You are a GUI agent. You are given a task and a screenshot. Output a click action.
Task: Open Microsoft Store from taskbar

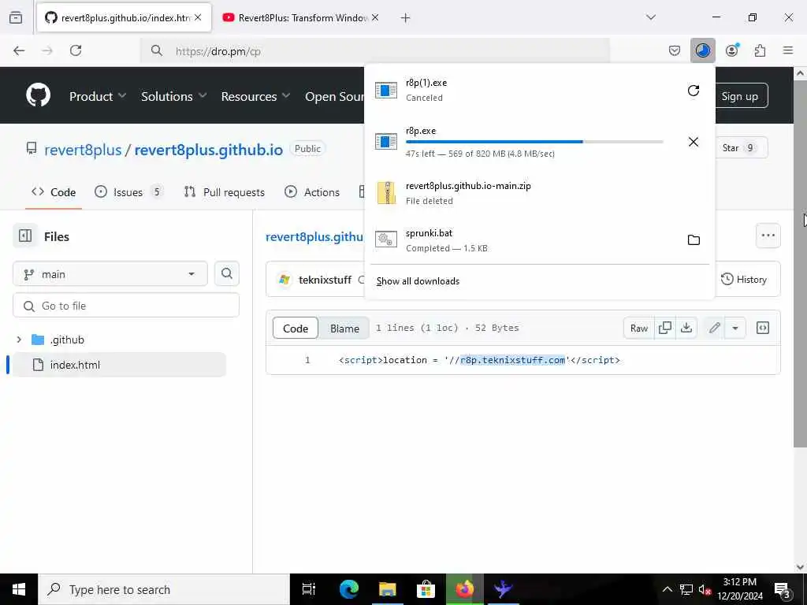coord(426,589)
